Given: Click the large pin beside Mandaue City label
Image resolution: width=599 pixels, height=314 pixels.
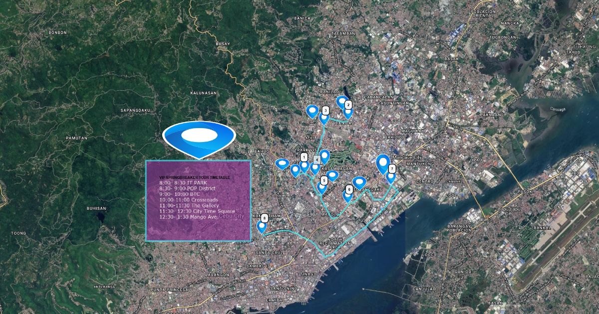Looking at the screenshot, I should coord(383,162).
